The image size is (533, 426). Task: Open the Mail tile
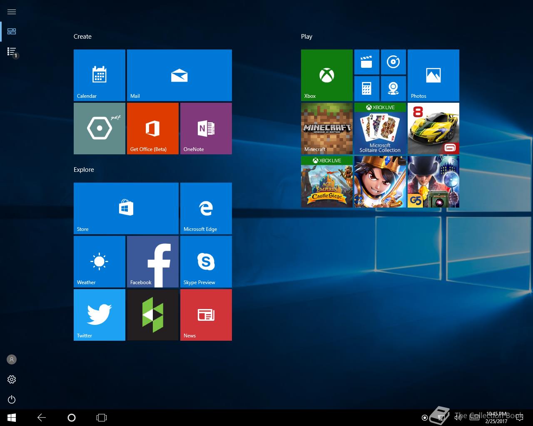tap(179, 75)
